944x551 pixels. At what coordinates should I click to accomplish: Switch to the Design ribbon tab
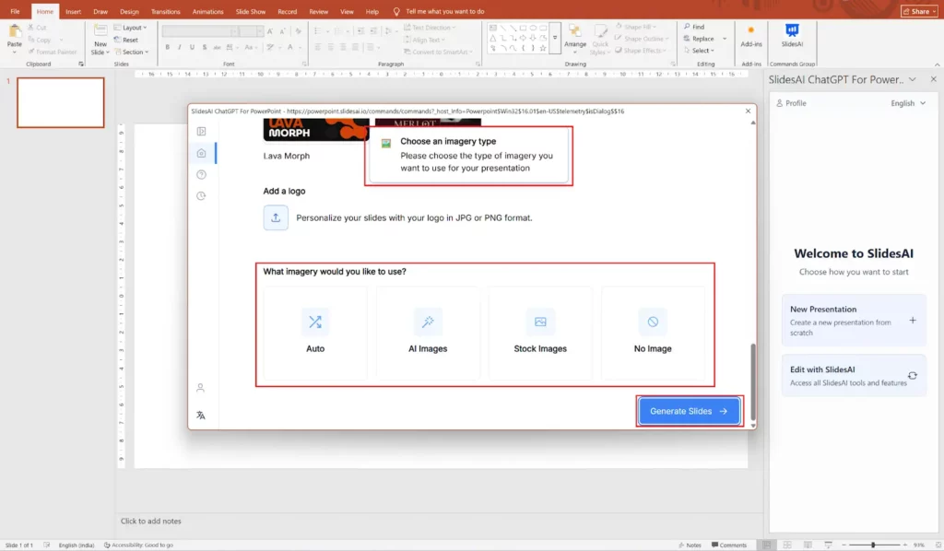click(x=129, y=11)
